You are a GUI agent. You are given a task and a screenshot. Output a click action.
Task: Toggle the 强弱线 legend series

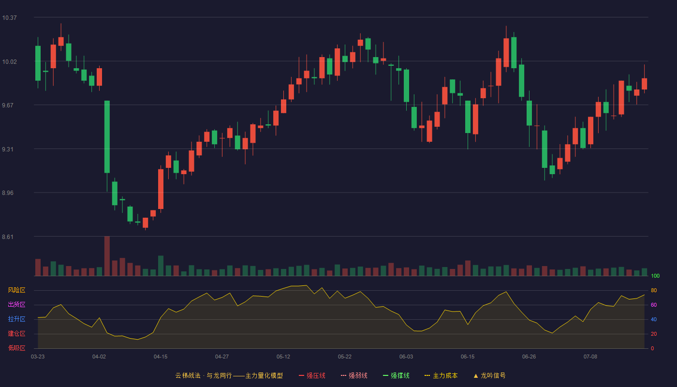pos(354,375)
